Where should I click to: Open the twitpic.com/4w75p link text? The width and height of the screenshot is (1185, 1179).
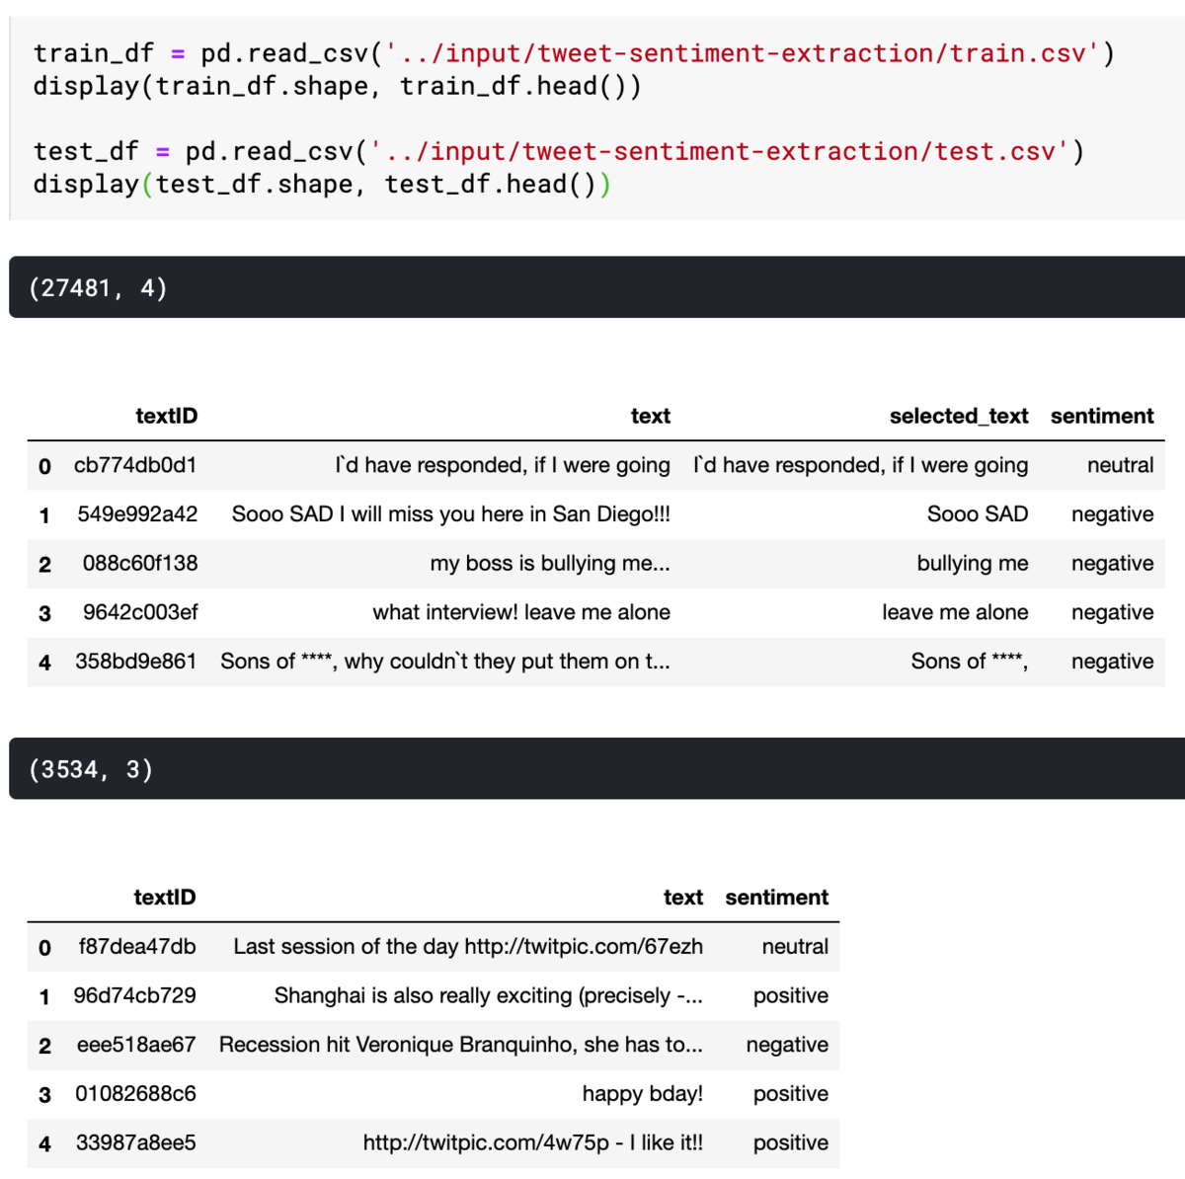click(486, 1142)
